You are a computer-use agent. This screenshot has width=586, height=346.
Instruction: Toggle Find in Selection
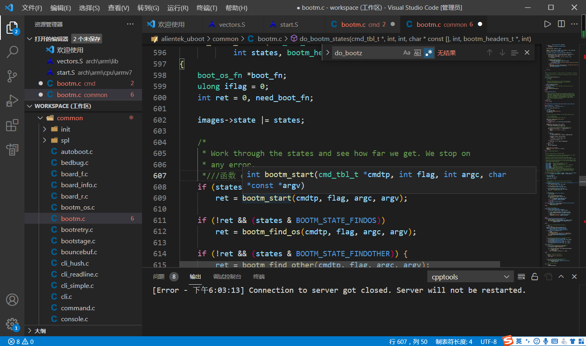(514, 52)
